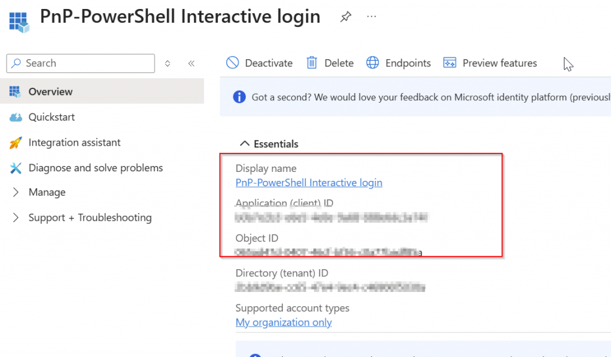This screenshot has width=611, height=357.
Task: Deactivate the app registration
Action: click(260, 63)
